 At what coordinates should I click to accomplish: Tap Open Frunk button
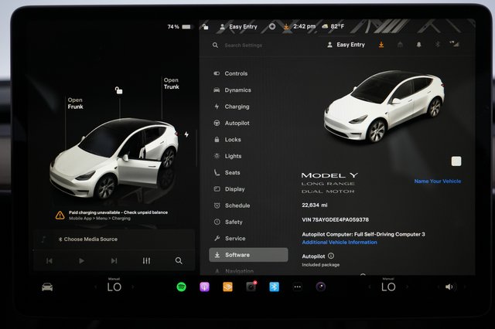click(76, 103)
